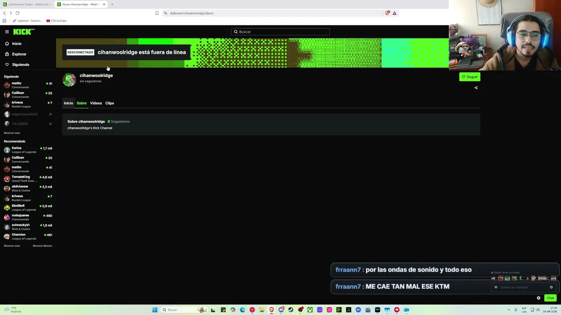This screenshot has width=561, height=315.
Task: Select the Sobre tab
Action: (82, 103)
